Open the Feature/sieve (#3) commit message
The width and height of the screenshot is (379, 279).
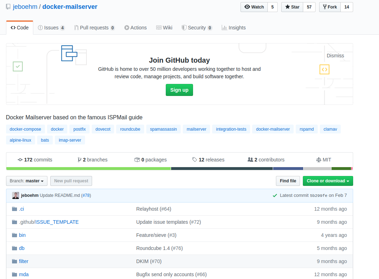coord(157,235)
